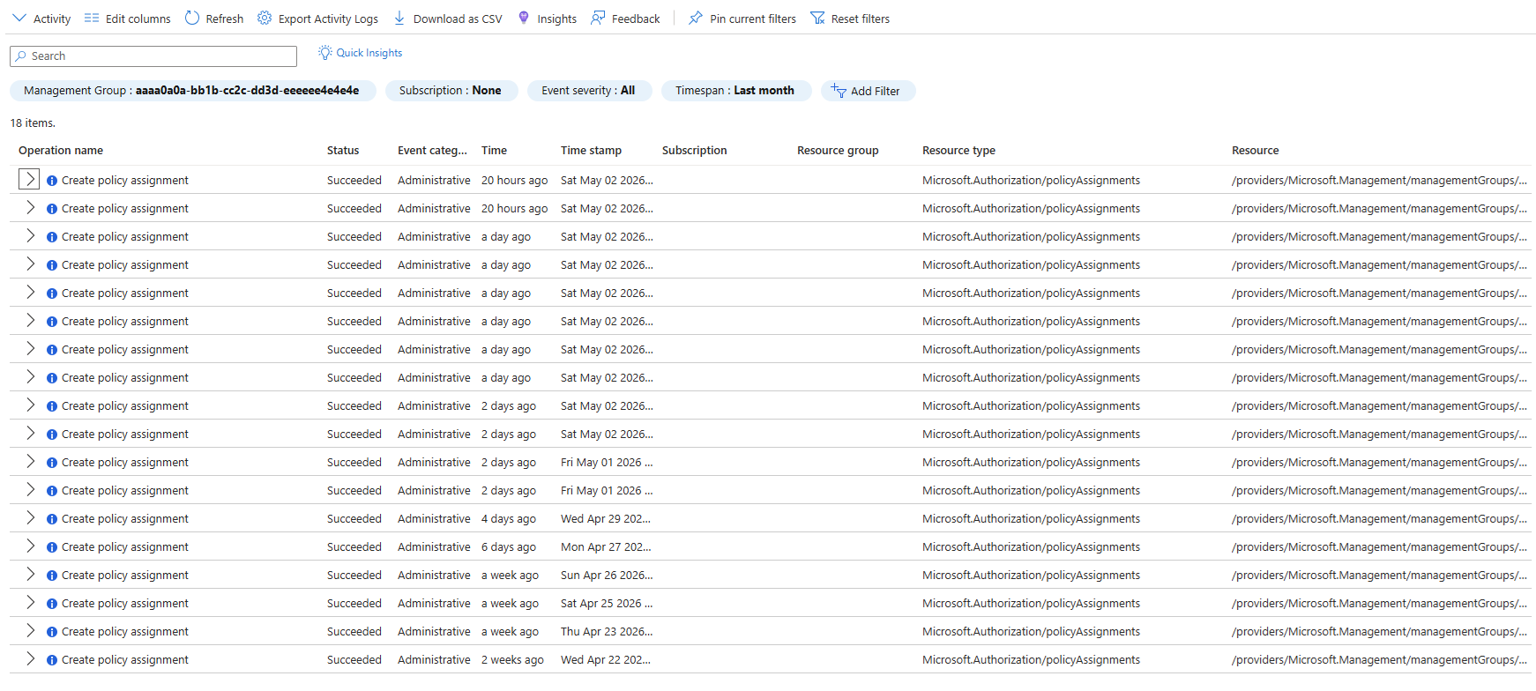Screen dimensions: 1536x691
Task: Click the 'Mon Apr 27 202...' time stamp
Action: point(606,547)
